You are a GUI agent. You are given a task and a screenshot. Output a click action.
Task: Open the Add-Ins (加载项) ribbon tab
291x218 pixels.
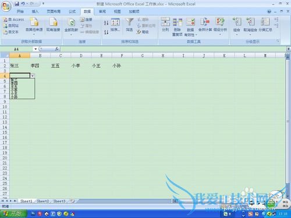pyautogui.click(x=134, y=12)
